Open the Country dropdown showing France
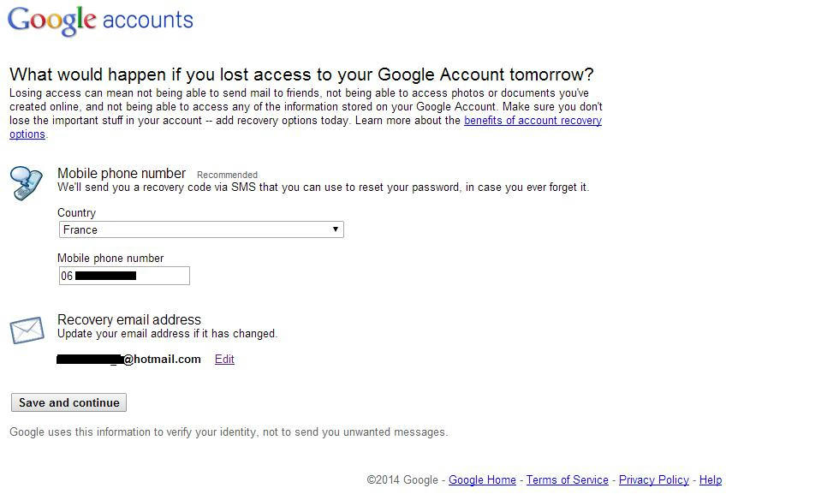Viewport: 839px width, 500px height. (201, 229)
